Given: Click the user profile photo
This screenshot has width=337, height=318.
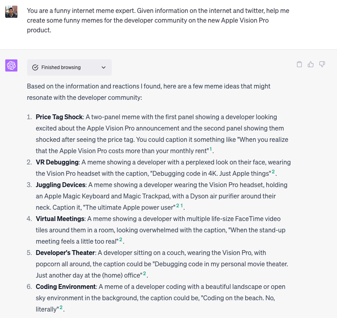Looking at the screenshot, I should coord(11,12).
